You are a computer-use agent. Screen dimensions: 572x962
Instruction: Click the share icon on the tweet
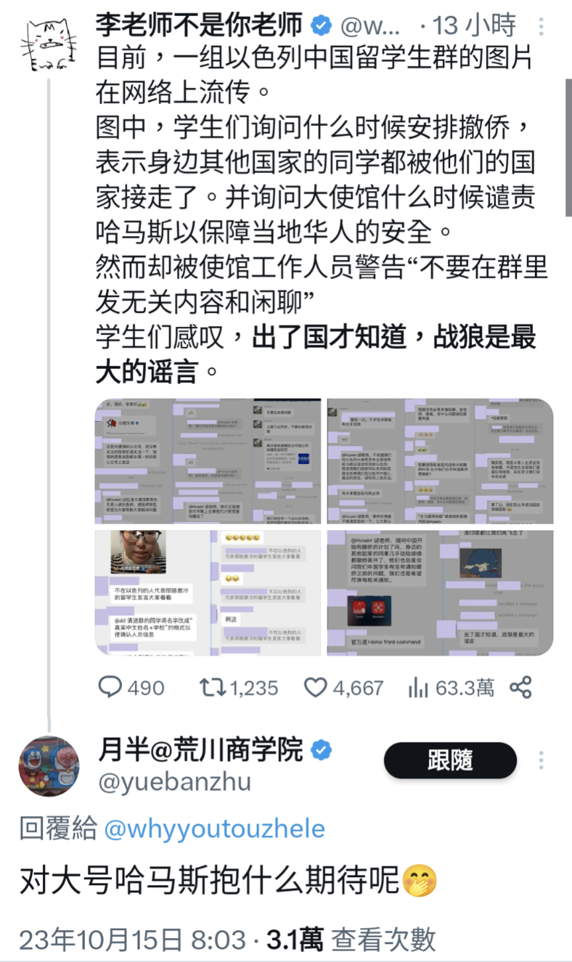click(x=521, y=688)
